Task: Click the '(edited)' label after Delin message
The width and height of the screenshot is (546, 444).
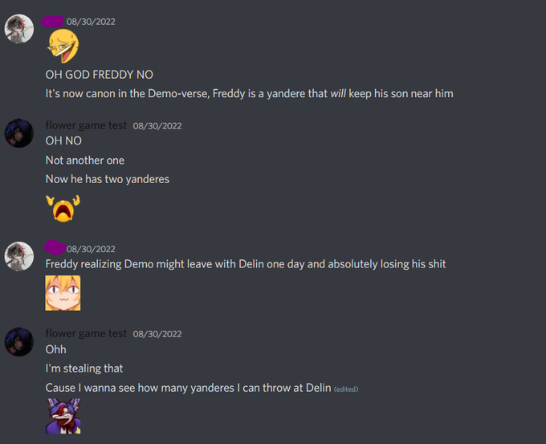Action: pos(346,389)
